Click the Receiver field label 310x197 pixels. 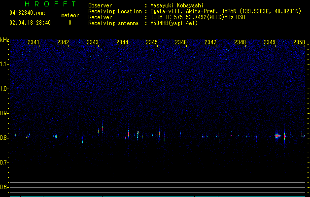tap(100, 17)
